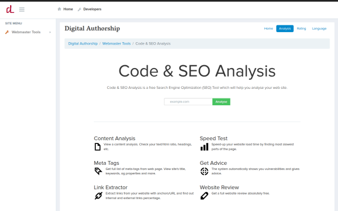
Task: Click the Link Extractor heading
Action: coord(110,187)
